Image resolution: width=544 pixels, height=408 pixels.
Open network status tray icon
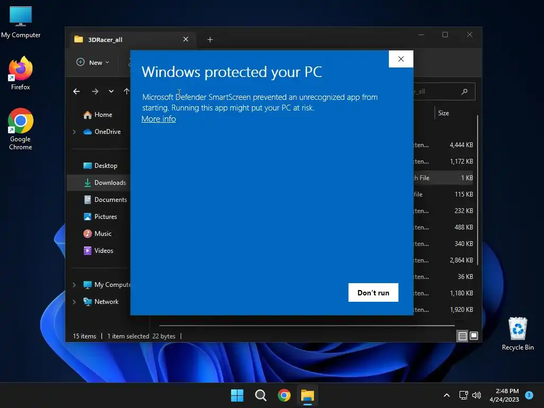463,395
